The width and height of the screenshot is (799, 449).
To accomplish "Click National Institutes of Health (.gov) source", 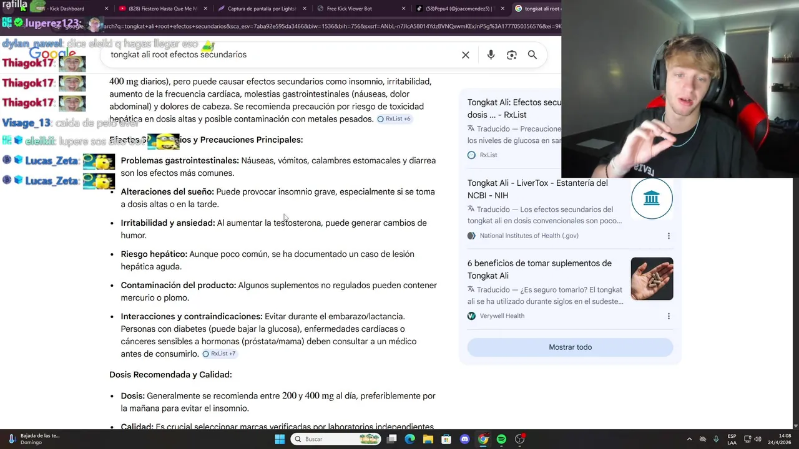I will (x=529, y=236).
